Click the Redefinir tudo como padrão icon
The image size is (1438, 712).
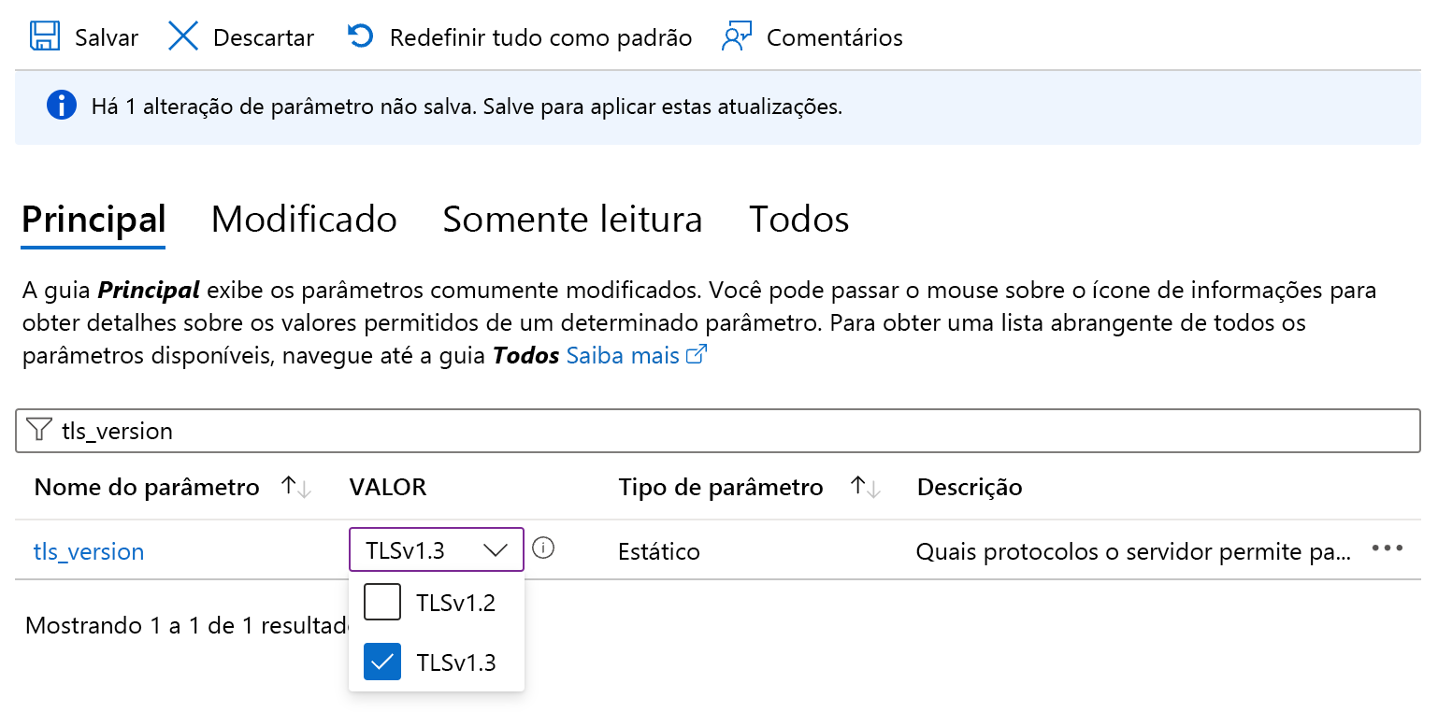[x=360, y=37]
